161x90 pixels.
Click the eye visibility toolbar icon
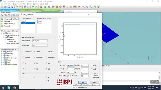coord(79,7)
